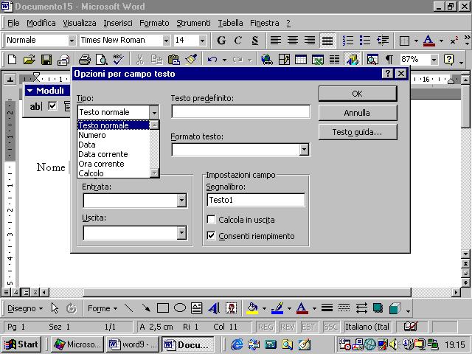Toggle the show paragraph marks ¶ icon
472x354 pixels.
coord(389,60)
